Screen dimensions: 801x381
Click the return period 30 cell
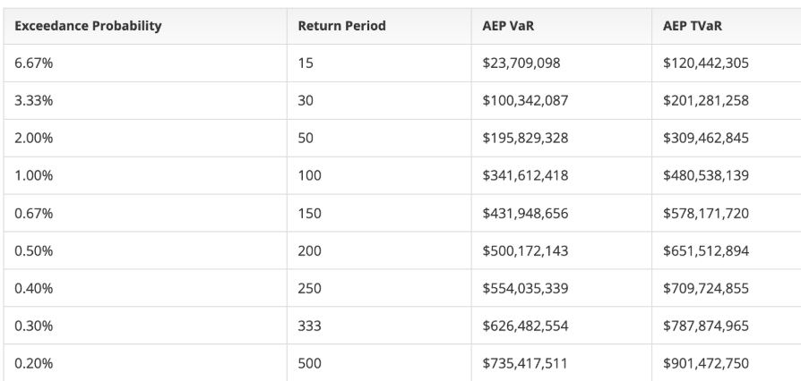coord(306,101)
